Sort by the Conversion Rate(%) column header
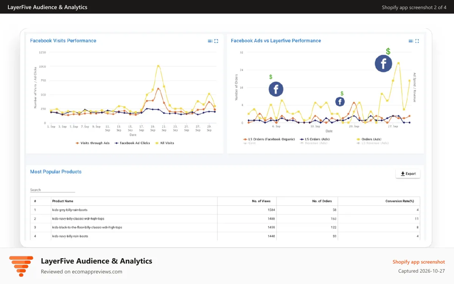Screen dimensions: 454x284 tap(379, 201)
